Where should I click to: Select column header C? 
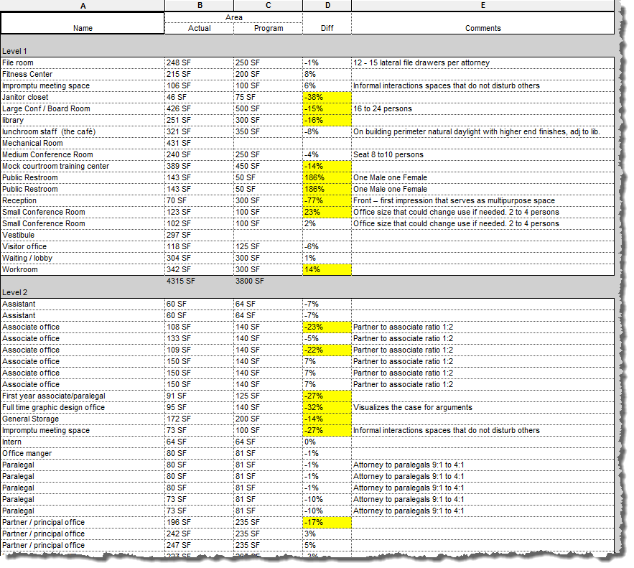point(268,6)
